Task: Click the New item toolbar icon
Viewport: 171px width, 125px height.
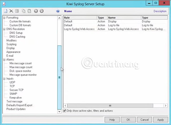Action: [6, 11]
